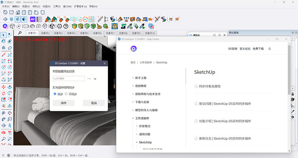Reset export directory with undo arrow

click(x=95, y=79)
